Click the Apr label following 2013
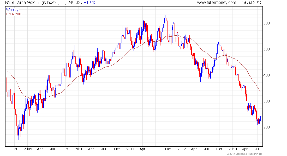This screenshot has width=287, height=156. (x=245, y=149)
